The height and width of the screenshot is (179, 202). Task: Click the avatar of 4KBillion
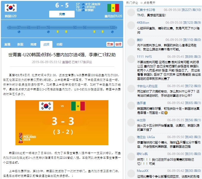pyautogui.click(x=131, y=25)
